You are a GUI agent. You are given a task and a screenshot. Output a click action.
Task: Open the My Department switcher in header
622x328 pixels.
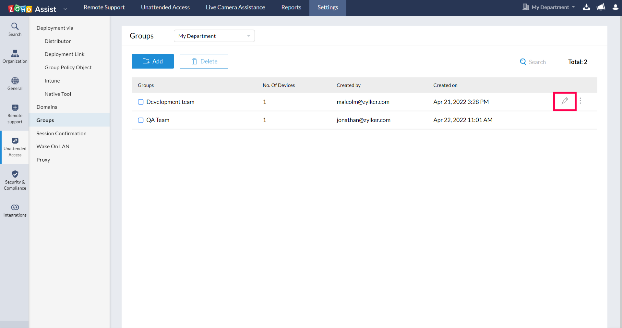(549, 7)
